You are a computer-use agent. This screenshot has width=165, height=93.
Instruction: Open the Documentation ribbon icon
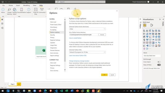tap(21, 11)
